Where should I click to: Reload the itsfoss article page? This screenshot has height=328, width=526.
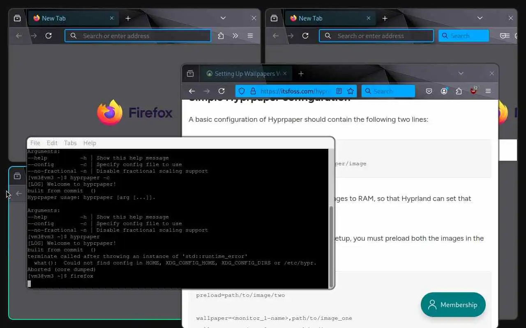(221, 91)
